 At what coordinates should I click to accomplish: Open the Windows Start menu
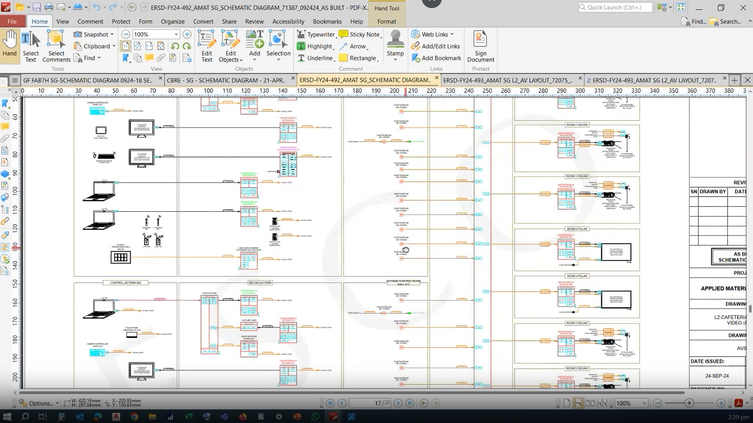pyautogui.click(x=7, y=416)
